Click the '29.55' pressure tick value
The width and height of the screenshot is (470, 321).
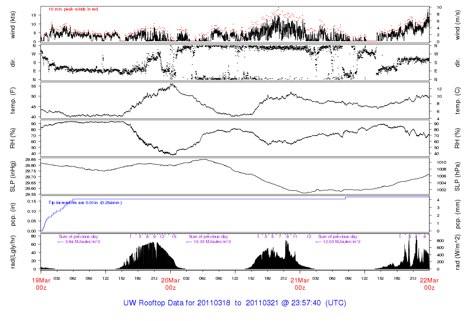[31, 194]
